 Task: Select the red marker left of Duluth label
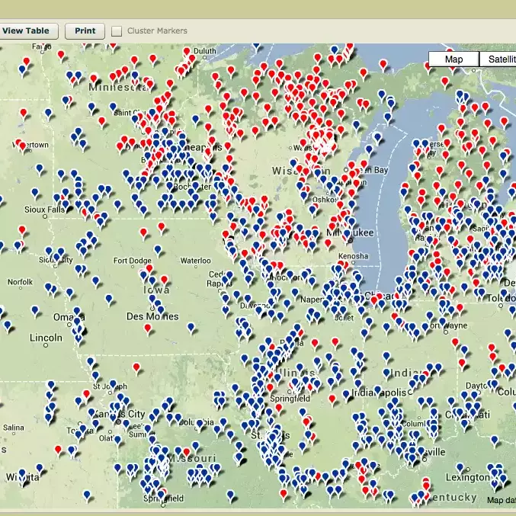(187, 52)
